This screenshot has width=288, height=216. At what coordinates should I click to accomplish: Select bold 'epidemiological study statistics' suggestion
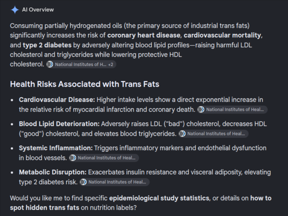point(159,198)
